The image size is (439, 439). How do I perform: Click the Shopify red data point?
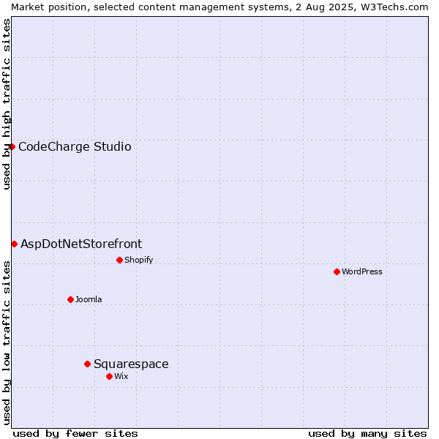click(119, 260)
